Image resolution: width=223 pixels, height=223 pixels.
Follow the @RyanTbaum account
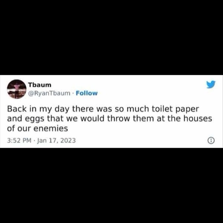click(87, 93)
